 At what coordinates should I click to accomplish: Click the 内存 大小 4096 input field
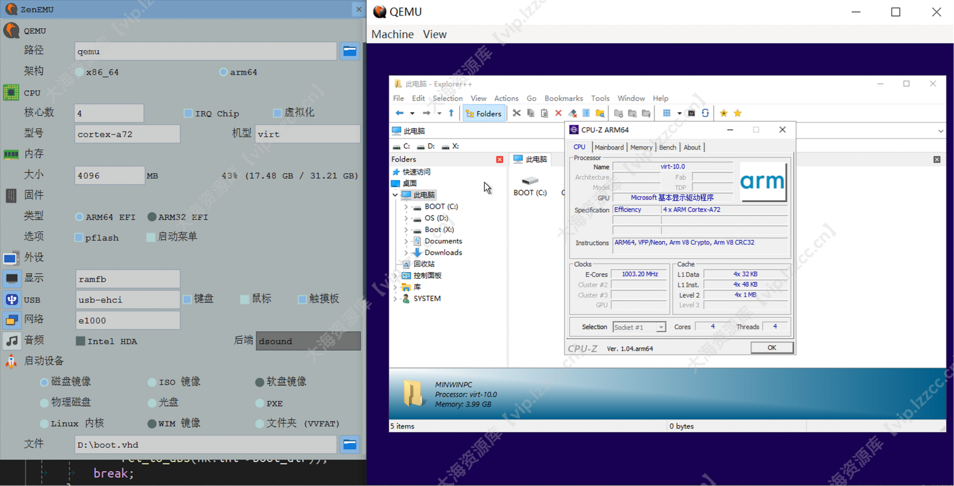(109, 175)
